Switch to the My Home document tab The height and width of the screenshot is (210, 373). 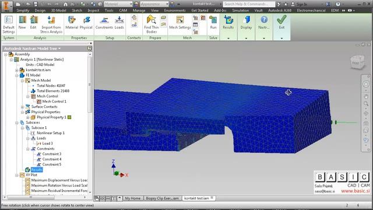[133, 198]
